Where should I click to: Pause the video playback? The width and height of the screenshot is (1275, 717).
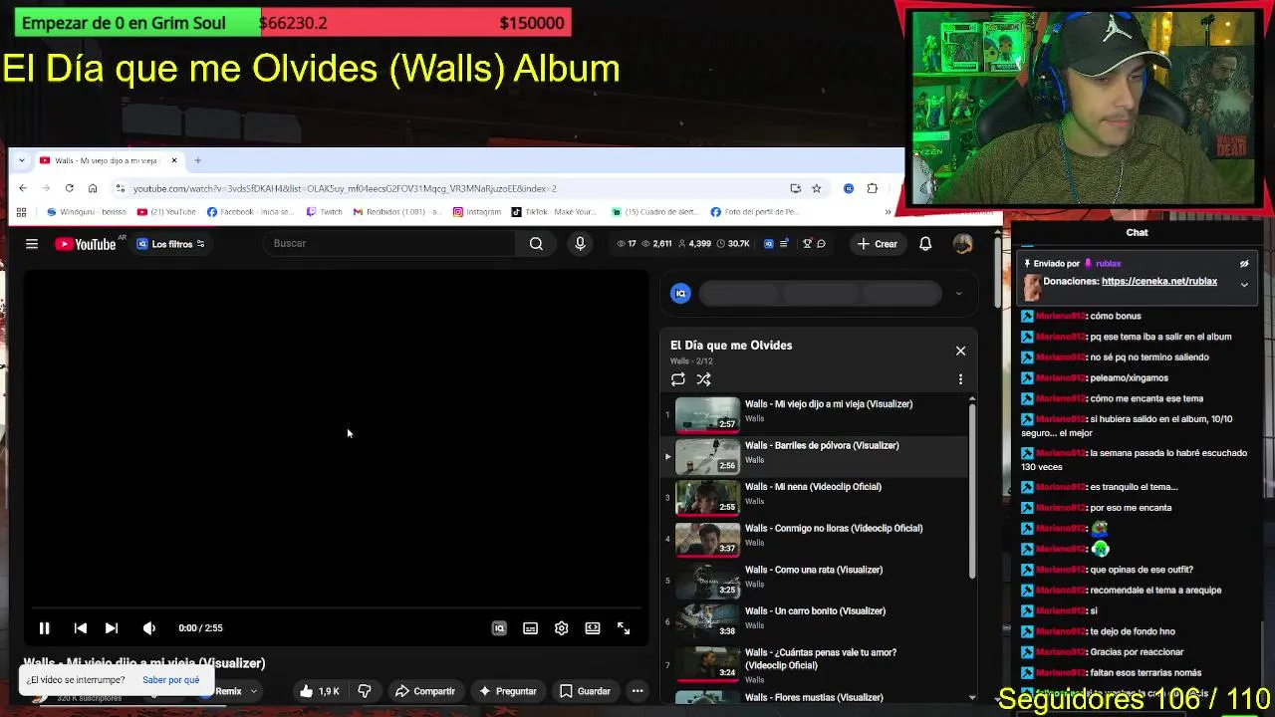coord(44,628)
